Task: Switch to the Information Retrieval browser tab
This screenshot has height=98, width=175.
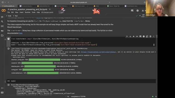Action: (x=61, y=6)
